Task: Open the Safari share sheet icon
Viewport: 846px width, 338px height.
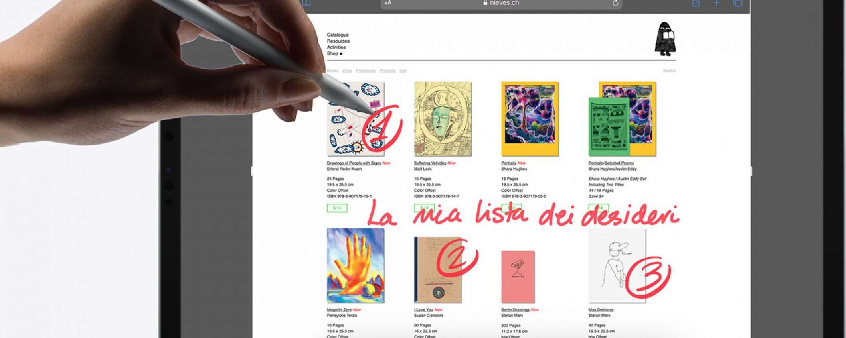Action: tap(696, 3)
